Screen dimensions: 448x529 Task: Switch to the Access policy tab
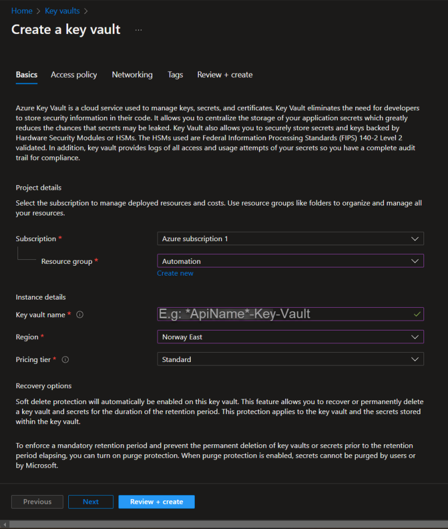[x=73, y=75]
